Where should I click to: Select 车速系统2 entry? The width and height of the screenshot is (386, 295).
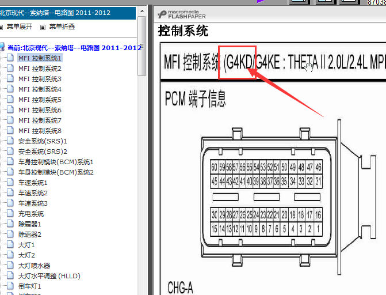pyautogui.click(x=33, y=193)
